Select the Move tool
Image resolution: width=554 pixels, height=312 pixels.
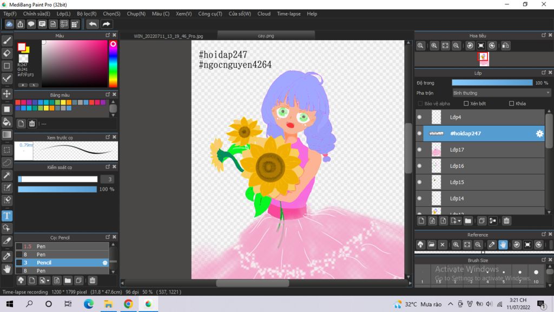[6, 94]
